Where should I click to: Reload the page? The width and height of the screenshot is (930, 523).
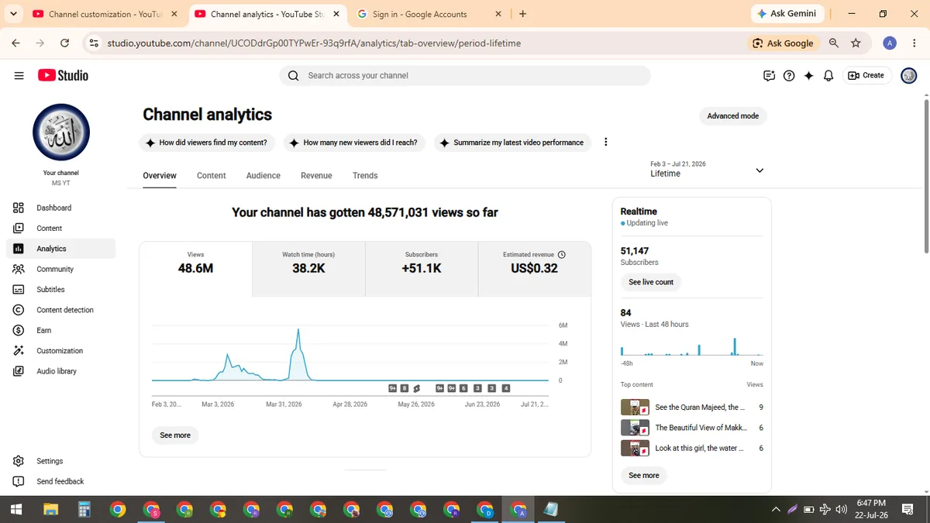point(64,43)
